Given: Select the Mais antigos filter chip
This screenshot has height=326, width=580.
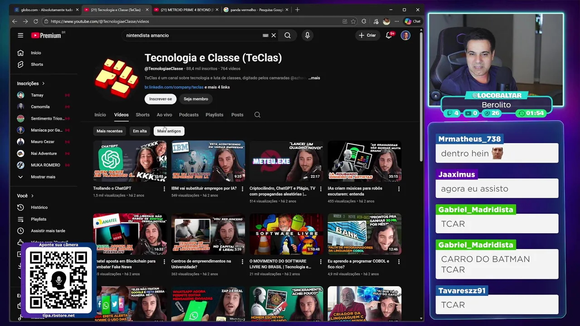Looking at the screenshot, I should tap(169, 131).
